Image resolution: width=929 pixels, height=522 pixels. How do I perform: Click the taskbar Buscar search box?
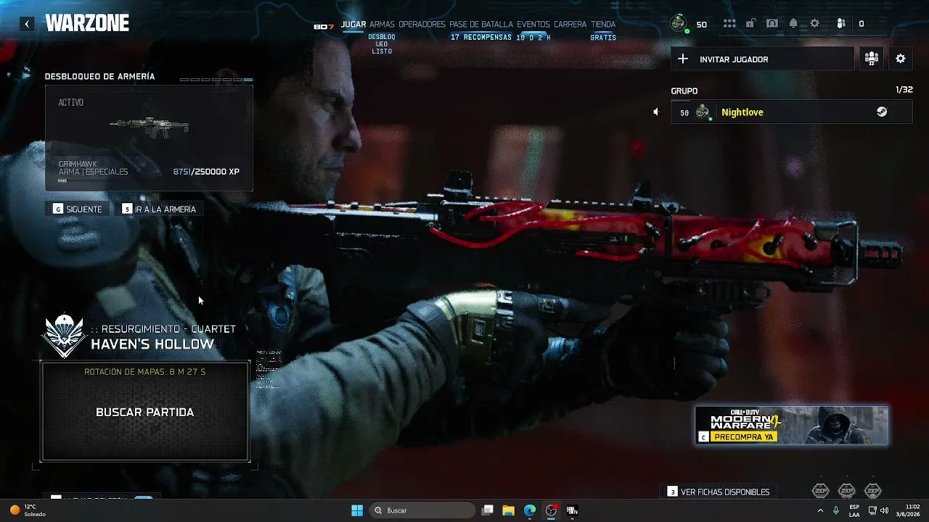click(422, 510)
